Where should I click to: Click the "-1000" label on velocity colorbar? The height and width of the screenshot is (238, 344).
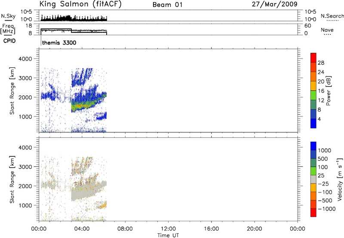point(326,209)
